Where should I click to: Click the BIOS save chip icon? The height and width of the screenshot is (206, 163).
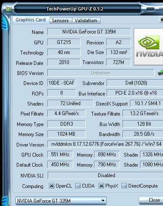pyautogui.click(x=160, y=73)
